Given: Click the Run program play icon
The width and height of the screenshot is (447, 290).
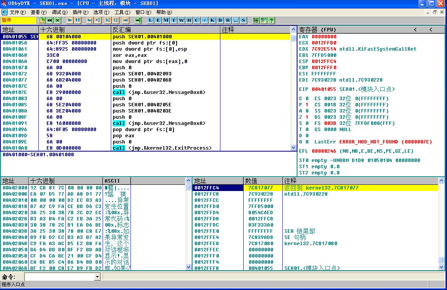Looking at the screenshot, I should [x=70, y=20].
